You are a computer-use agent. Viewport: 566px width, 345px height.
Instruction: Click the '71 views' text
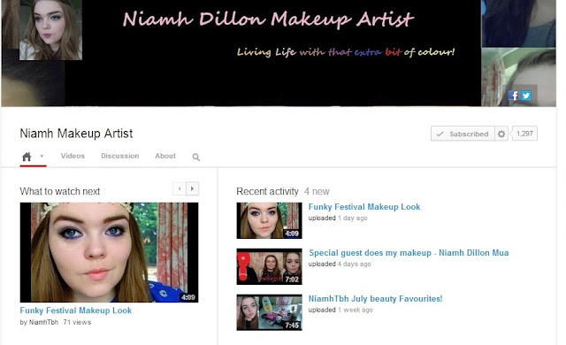pos(77,322)
